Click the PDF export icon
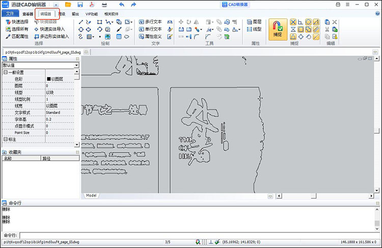382x248 pixels. (92, 5)
